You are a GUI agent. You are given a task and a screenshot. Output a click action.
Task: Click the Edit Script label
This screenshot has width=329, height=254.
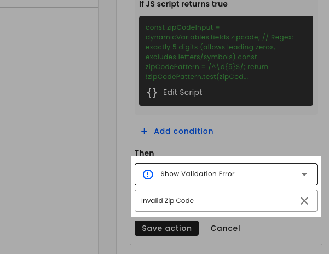182,92
